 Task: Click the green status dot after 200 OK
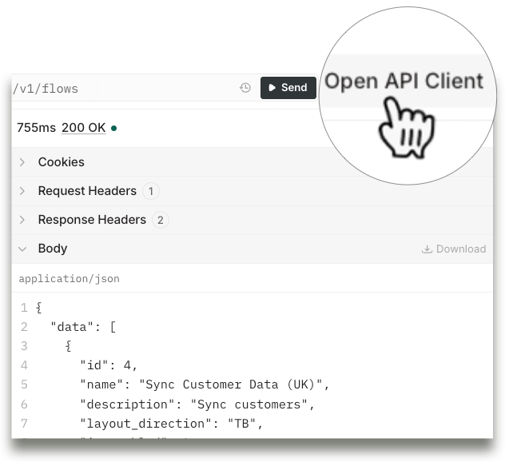tap(114, 128)
